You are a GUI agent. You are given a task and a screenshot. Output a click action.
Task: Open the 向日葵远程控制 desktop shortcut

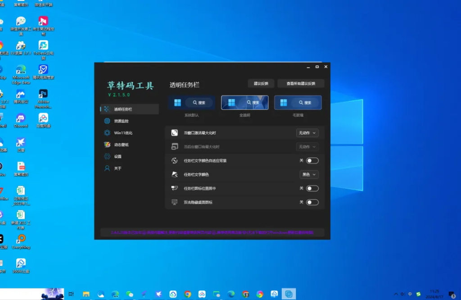click(x=43, y=26)
